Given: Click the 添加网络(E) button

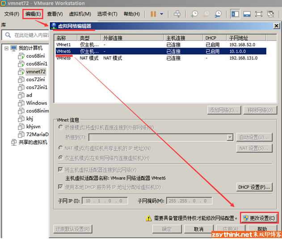Looking at the screenshot, I should (x=224, y=110).
